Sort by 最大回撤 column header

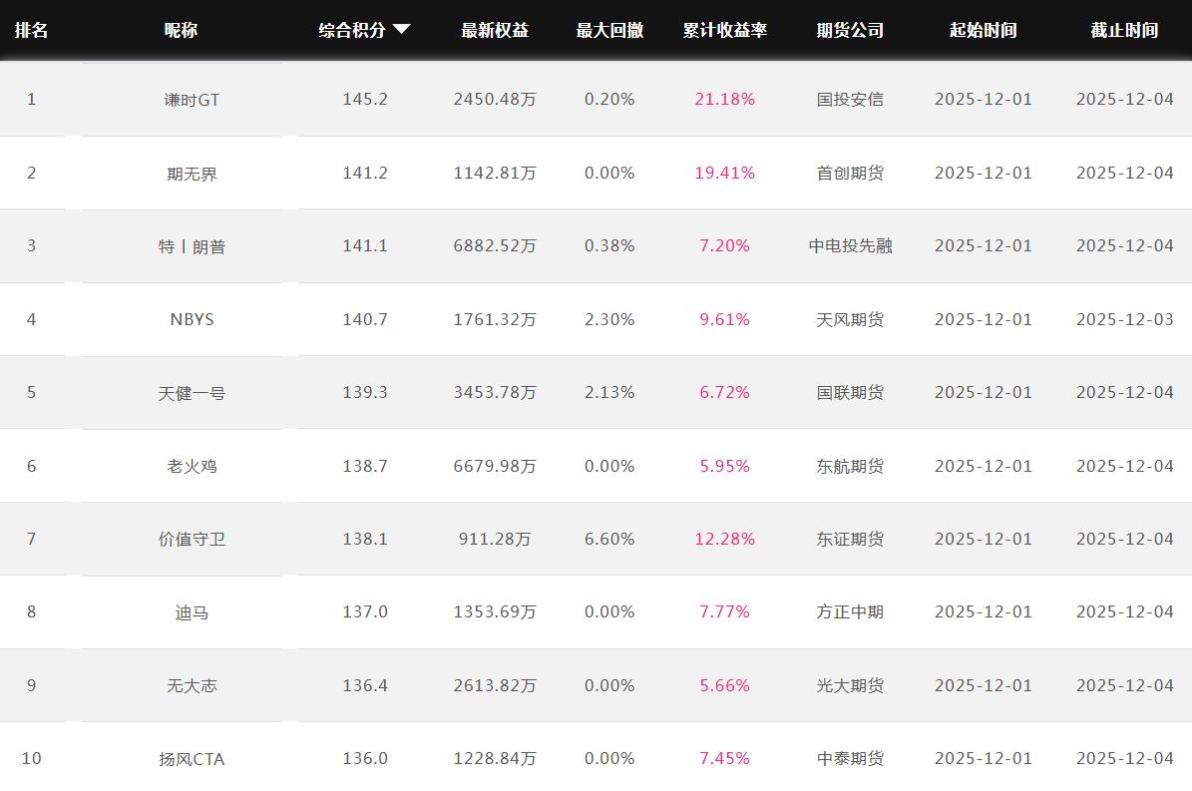point(609,30)
